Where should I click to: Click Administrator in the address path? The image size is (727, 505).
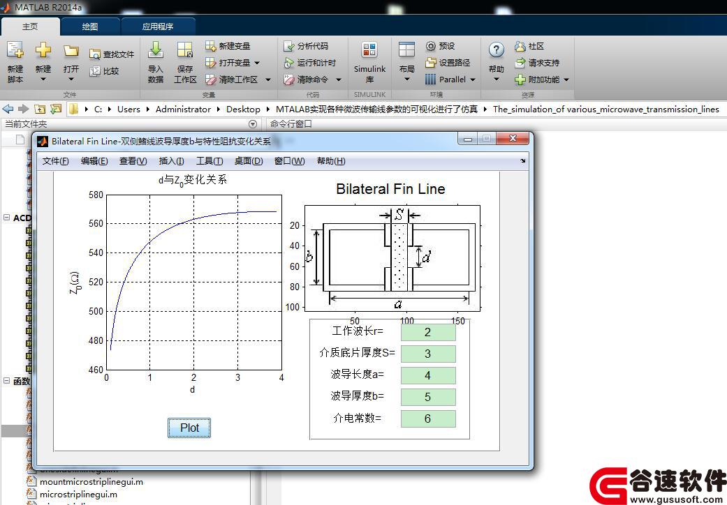point(183,110)
